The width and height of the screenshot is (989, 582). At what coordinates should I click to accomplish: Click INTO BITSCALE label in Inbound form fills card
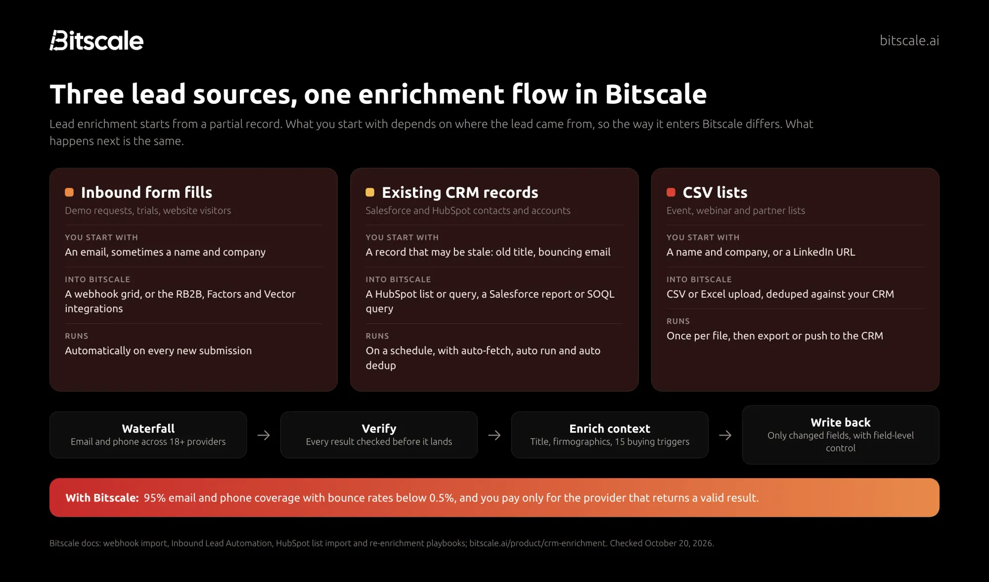tap(97, 279)
